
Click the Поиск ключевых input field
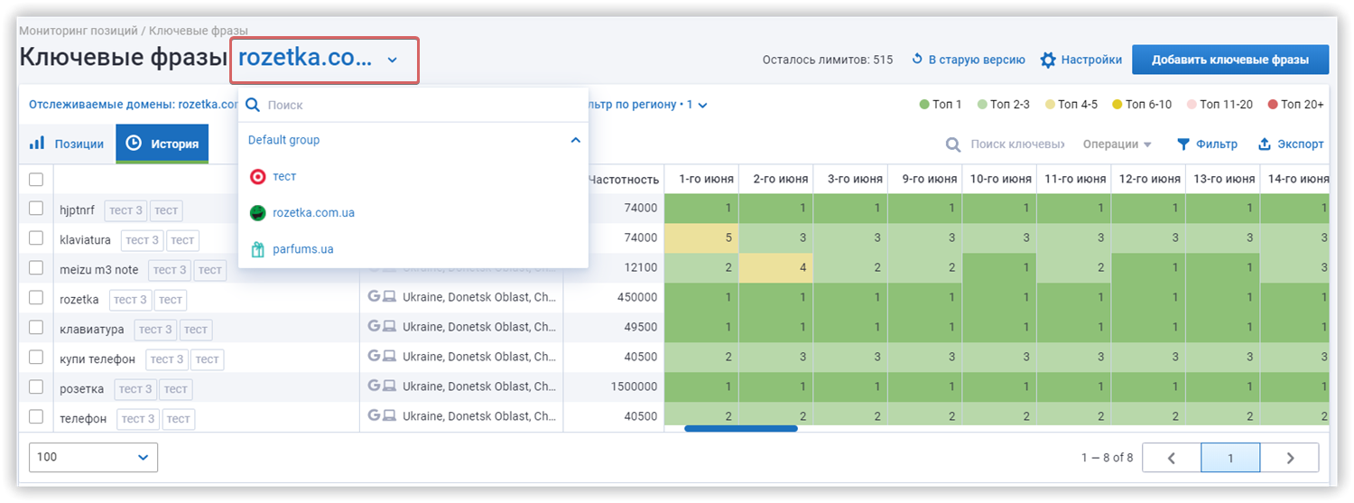click(x=1018, y=144)
